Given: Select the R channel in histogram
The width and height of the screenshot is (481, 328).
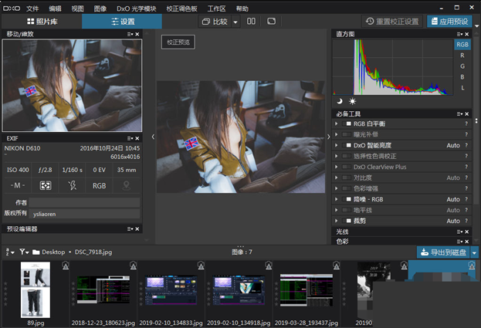Looking at the screenshot, I should 462,56.
